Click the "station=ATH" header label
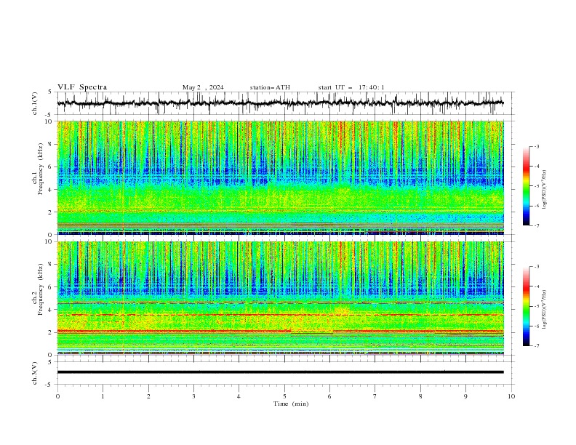 (x=270, y=87)
